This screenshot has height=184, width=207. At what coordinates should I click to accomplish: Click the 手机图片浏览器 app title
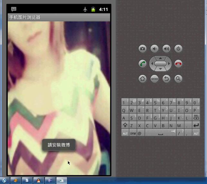[x=25, y=17]
